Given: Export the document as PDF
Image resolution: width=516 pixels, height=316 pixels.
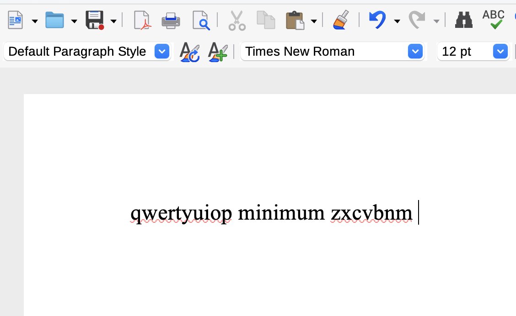Looking at the screenshot, I should coord(142,20).
